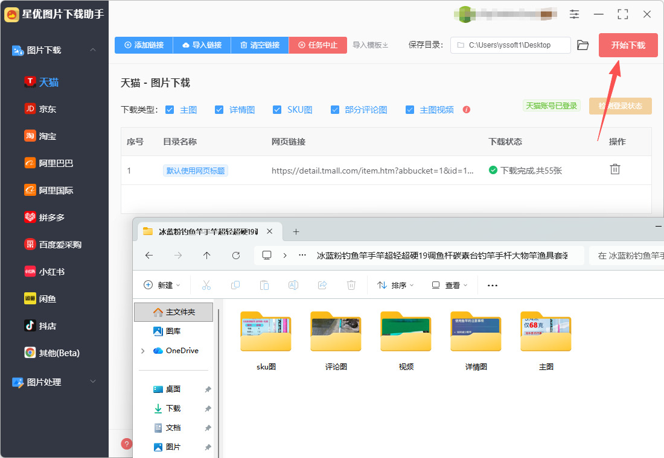The height and width of the screenshot is (458, 664).
Task: Select the 详情图 folder
Action: [x=476, y=340]
